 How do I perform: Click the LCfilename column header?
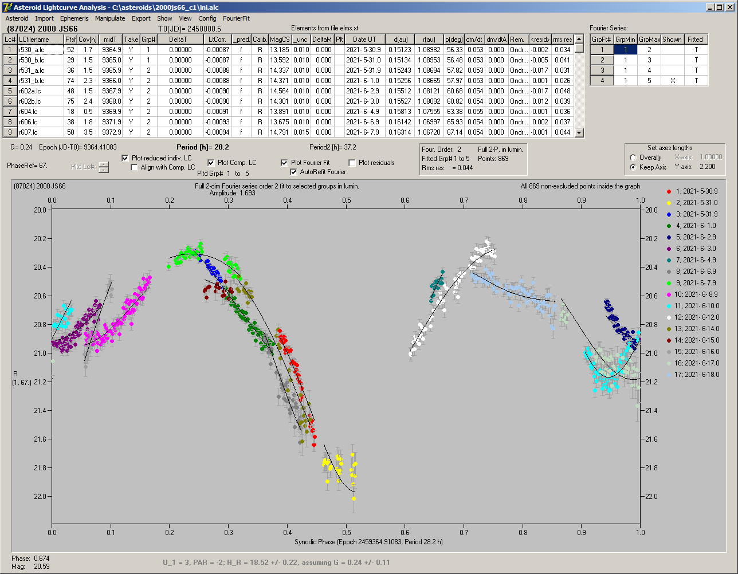point(40,40)
